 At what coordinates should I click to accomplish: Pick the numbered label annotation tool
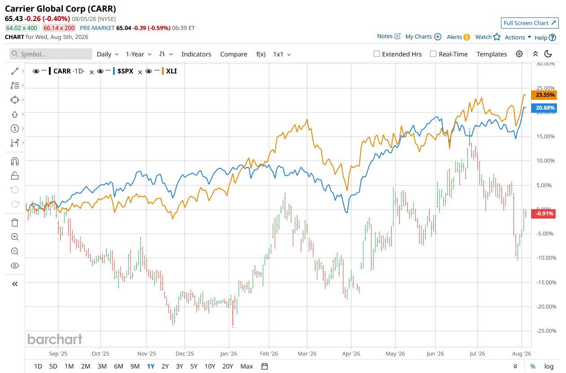14,129
